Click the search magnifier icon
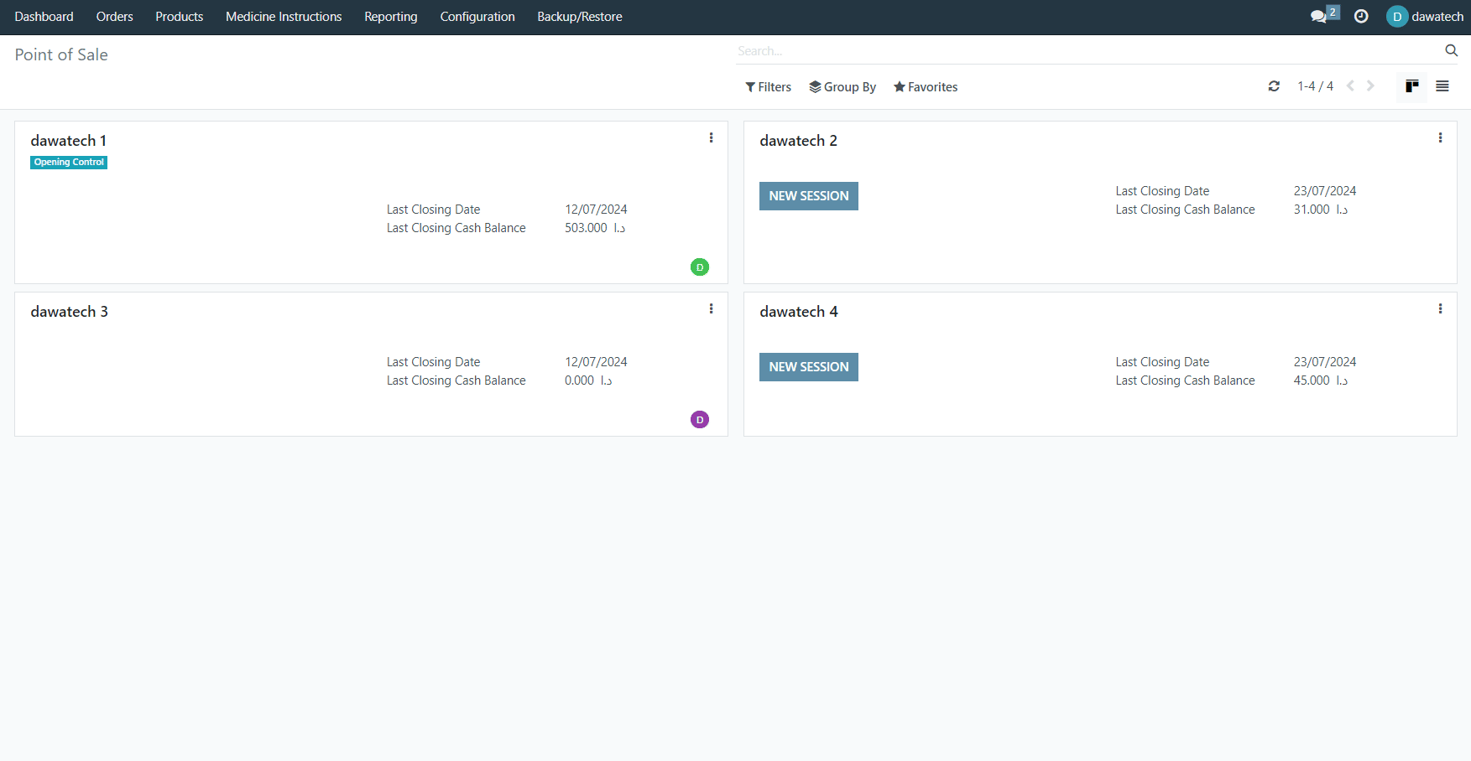 coord(1451,50)
